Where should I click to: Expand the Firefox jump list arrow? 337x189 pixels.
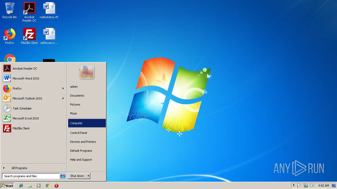[x=63, y=88]
